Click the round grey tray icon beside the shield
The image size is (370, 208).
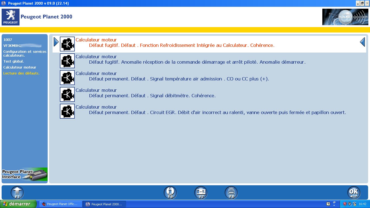click(349, 204)
